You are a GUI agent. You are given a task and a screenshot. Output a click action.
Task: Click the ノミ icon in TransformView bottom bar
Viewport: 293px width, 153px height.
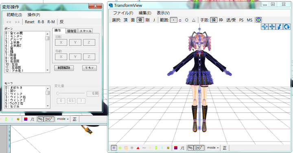tap(182, 148)
